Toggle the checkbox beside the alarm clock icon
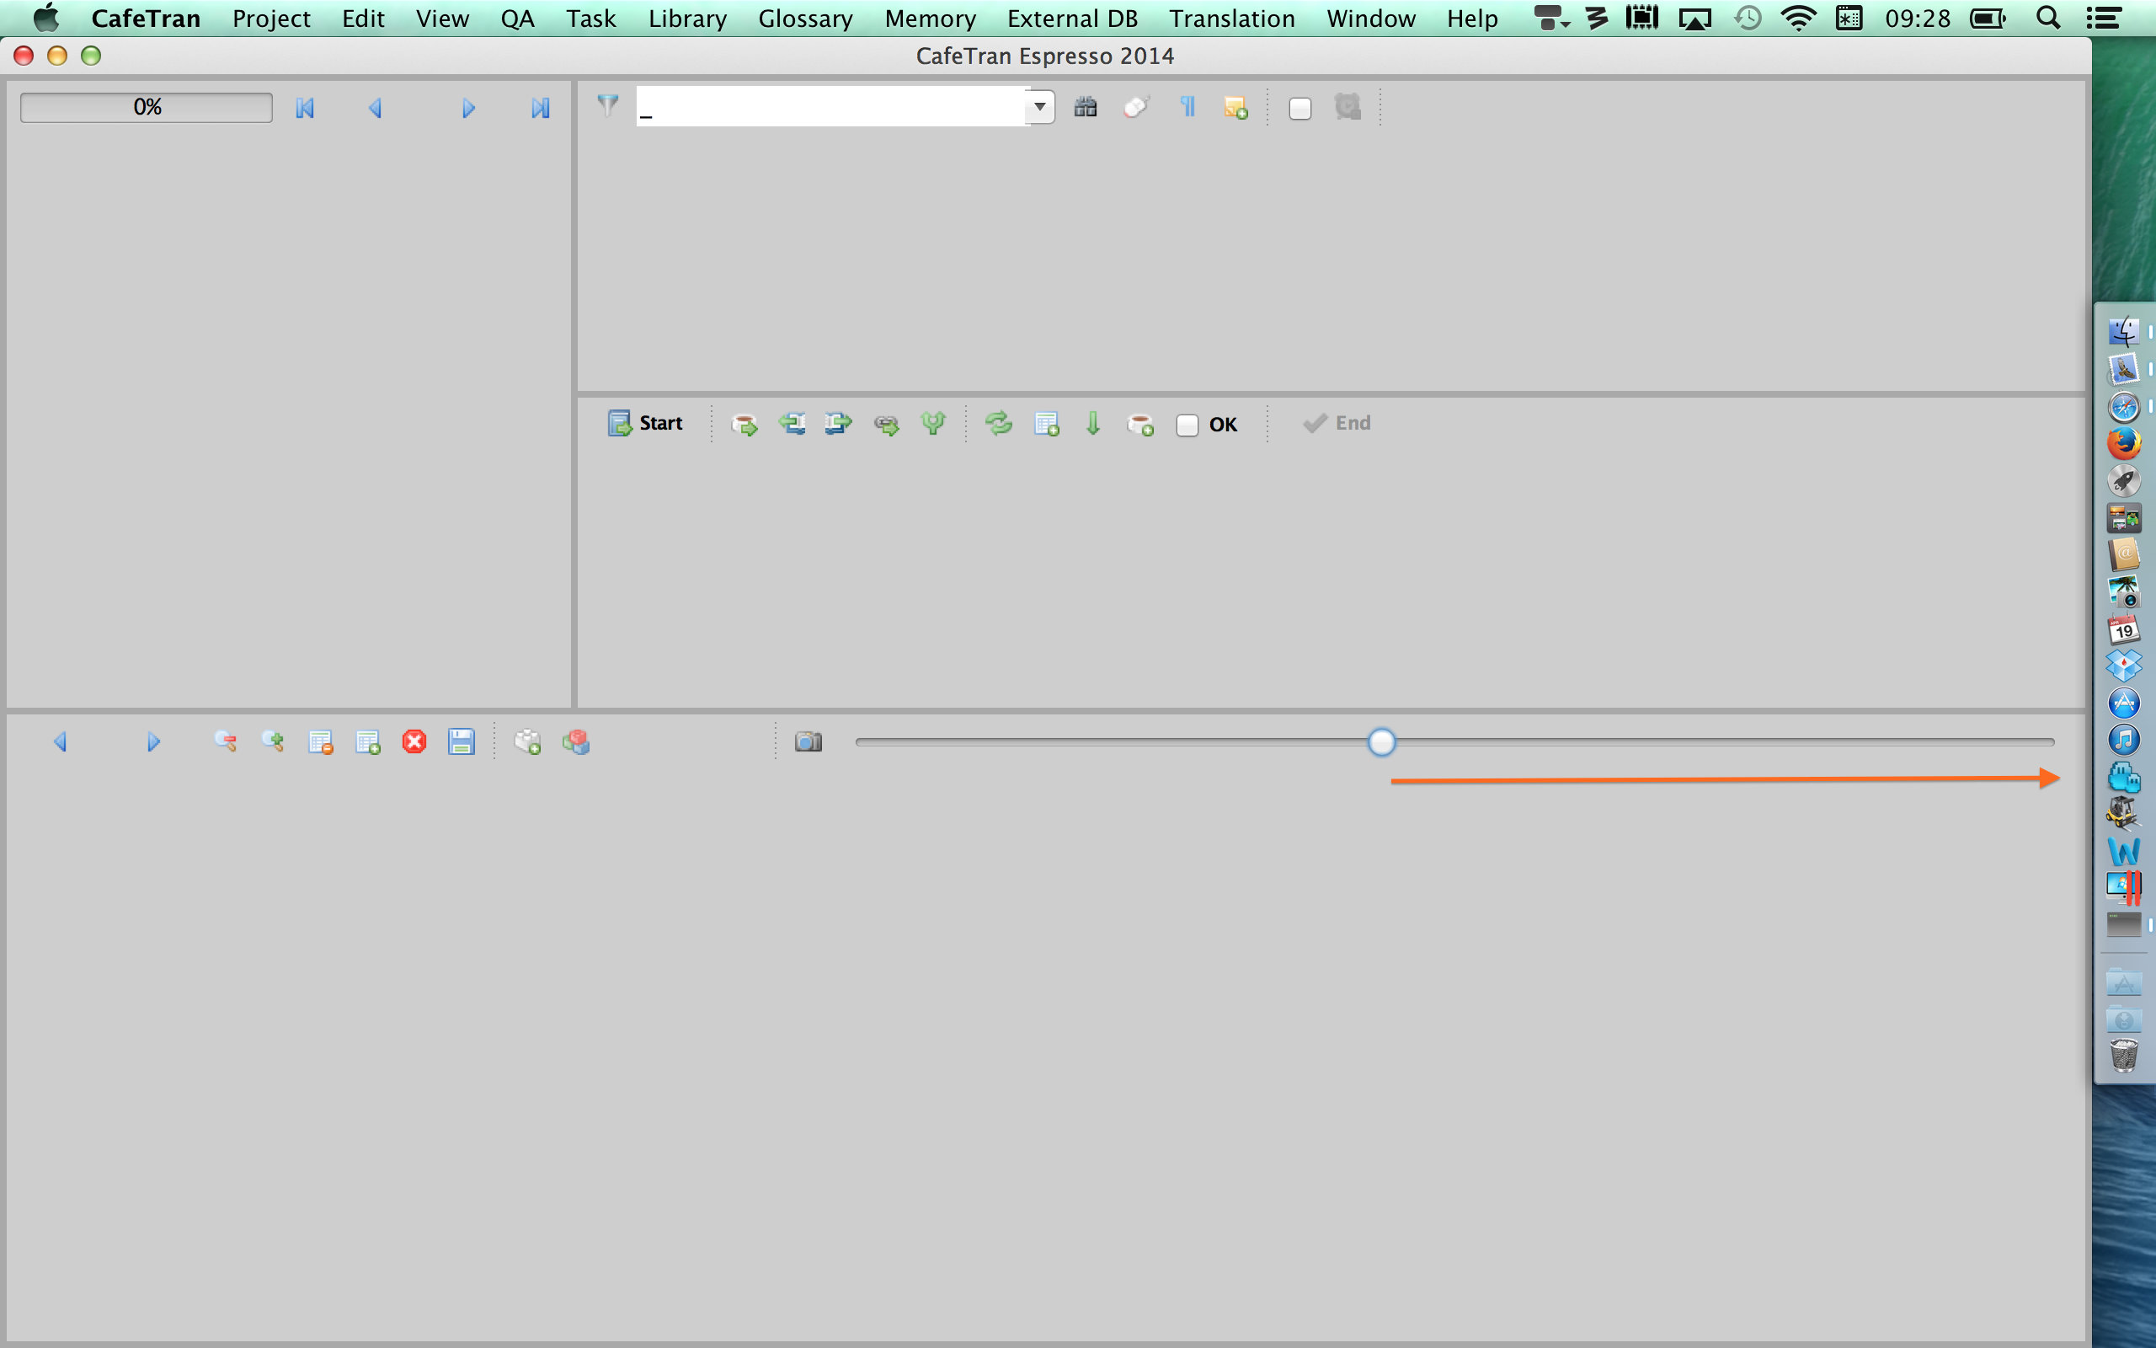This screenshot has height=1348, width=2156. pos(1299,109)
